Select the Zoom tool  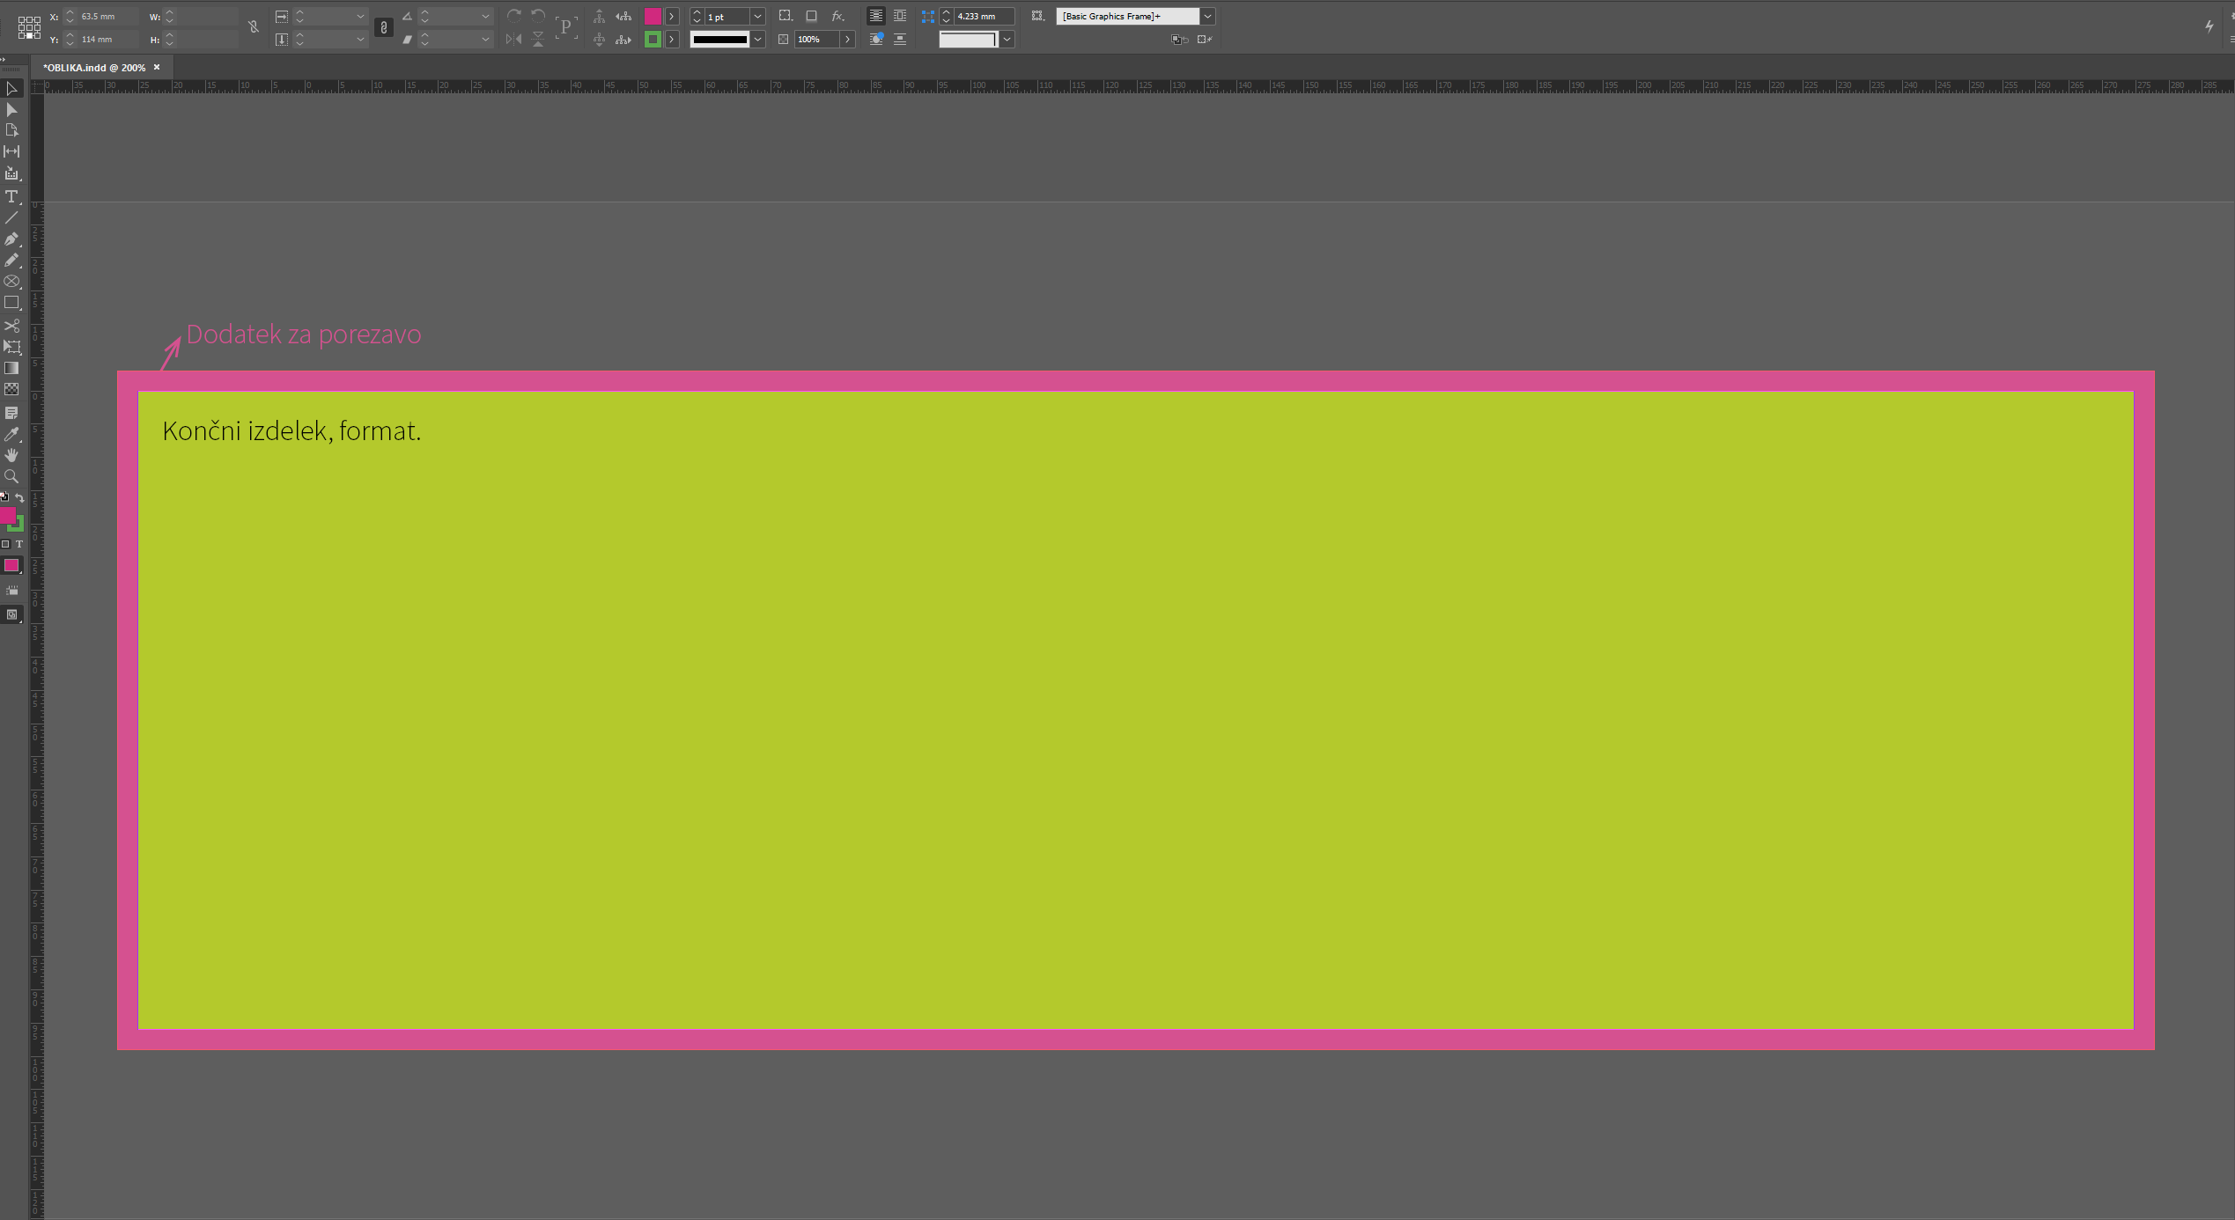tap(11, 476)
